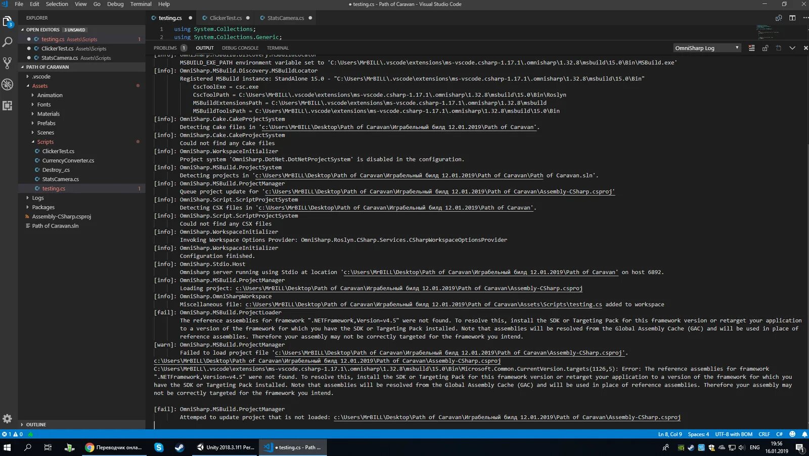The height and width of the screenshot is (456, 809).
Task: Collapse the Open Editors section
Action: (81, 30)
